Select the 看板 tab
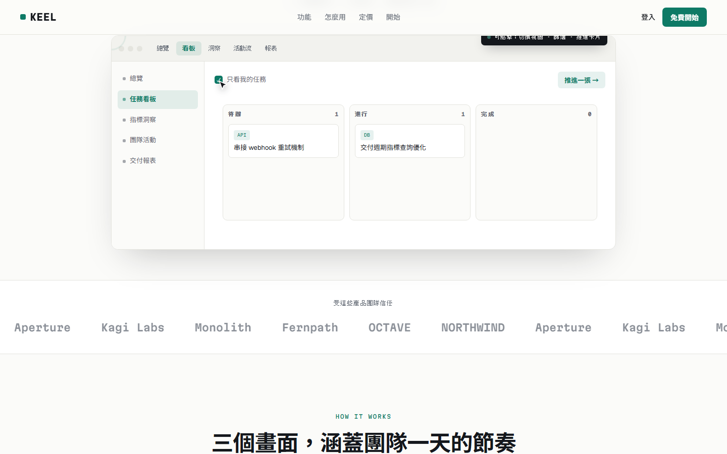The height and width of the screenshot is (454, 727). coord(189,48)
